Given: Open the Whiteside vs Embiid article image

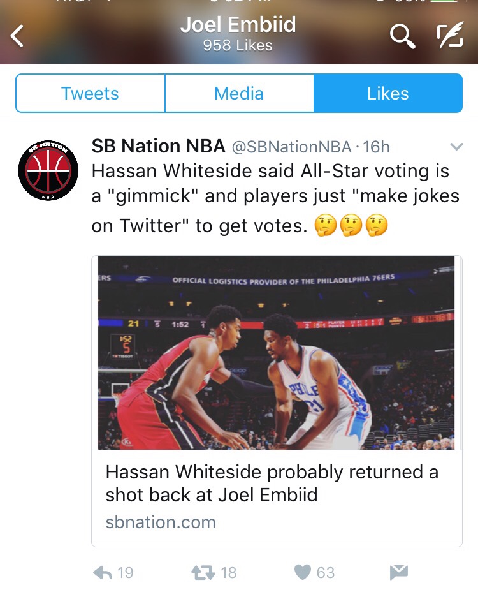Looking at the screenshot, I should tap(277, 353).
